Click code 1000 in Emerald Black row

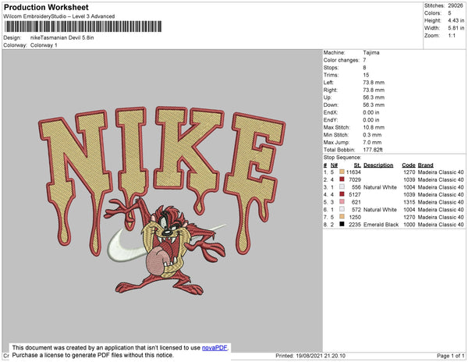pyautogui.click(x=409, y=225)
